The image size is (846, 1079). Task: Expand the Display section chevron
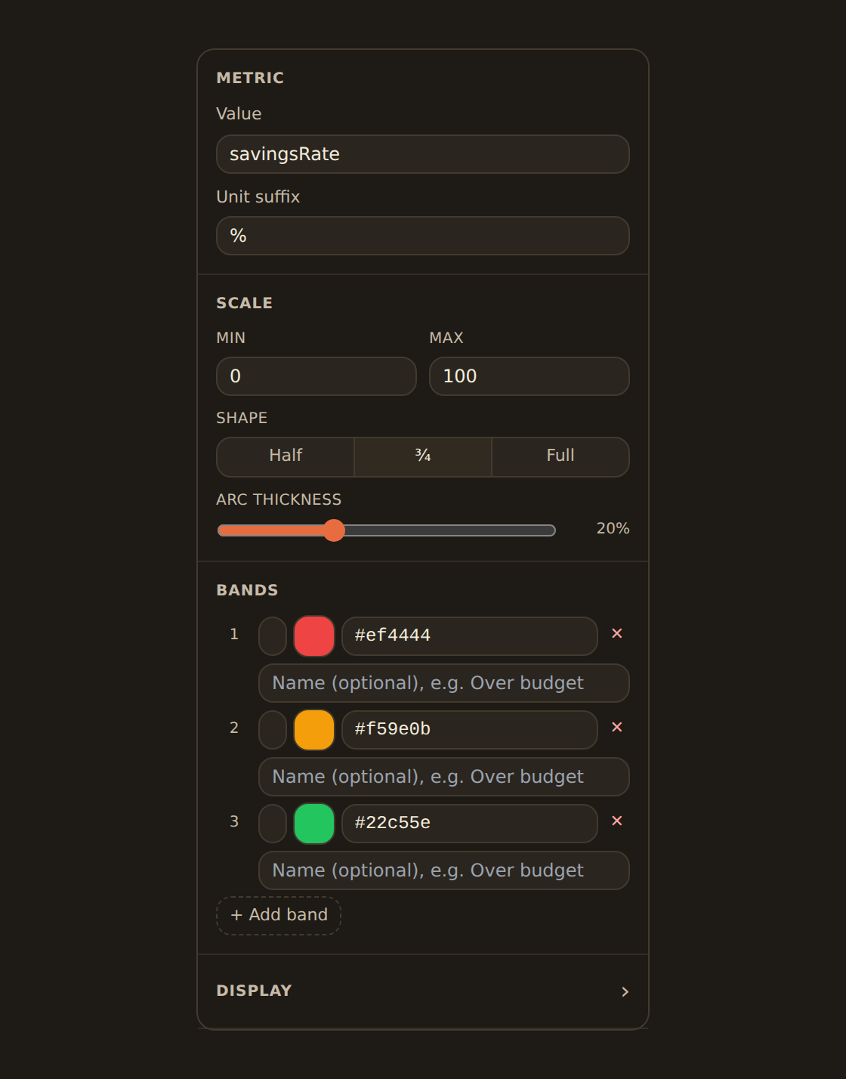point(625,991)
